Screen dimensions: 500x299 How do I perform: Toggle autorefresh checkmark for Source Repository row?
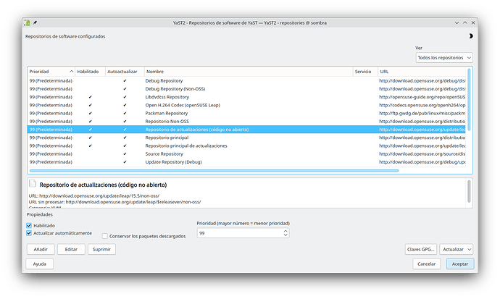125,153
